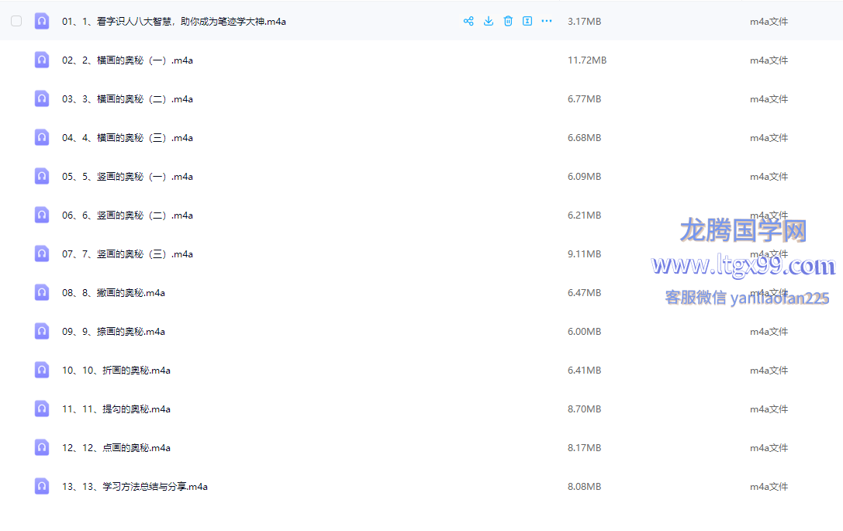Open 看字识人八大智慧 audio file
Screen dimensions: 843x531
pos(174,22)
